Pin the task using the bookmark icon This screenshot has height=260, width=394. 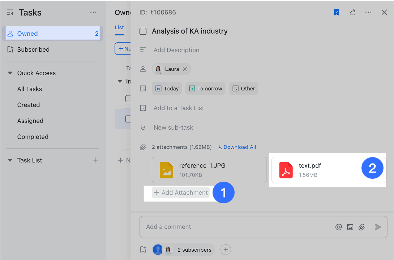click(x=336, y=12)
